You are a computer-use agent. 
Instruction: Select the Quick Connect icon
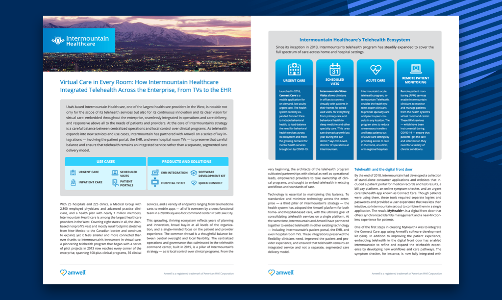[x=194, y=183]
